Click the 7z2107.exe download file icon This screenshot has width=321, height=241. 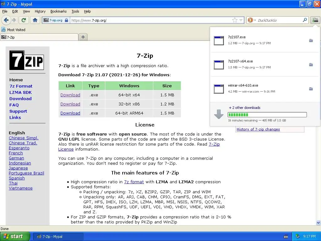[x=218, y=40]
